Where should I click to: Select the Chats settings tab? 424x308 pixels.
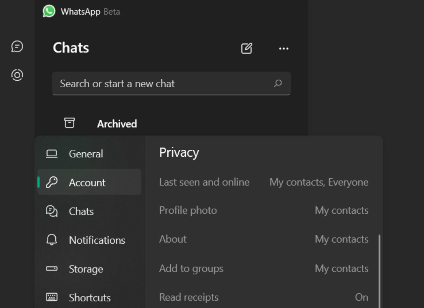pyautogui.click(x=81, y=211)
